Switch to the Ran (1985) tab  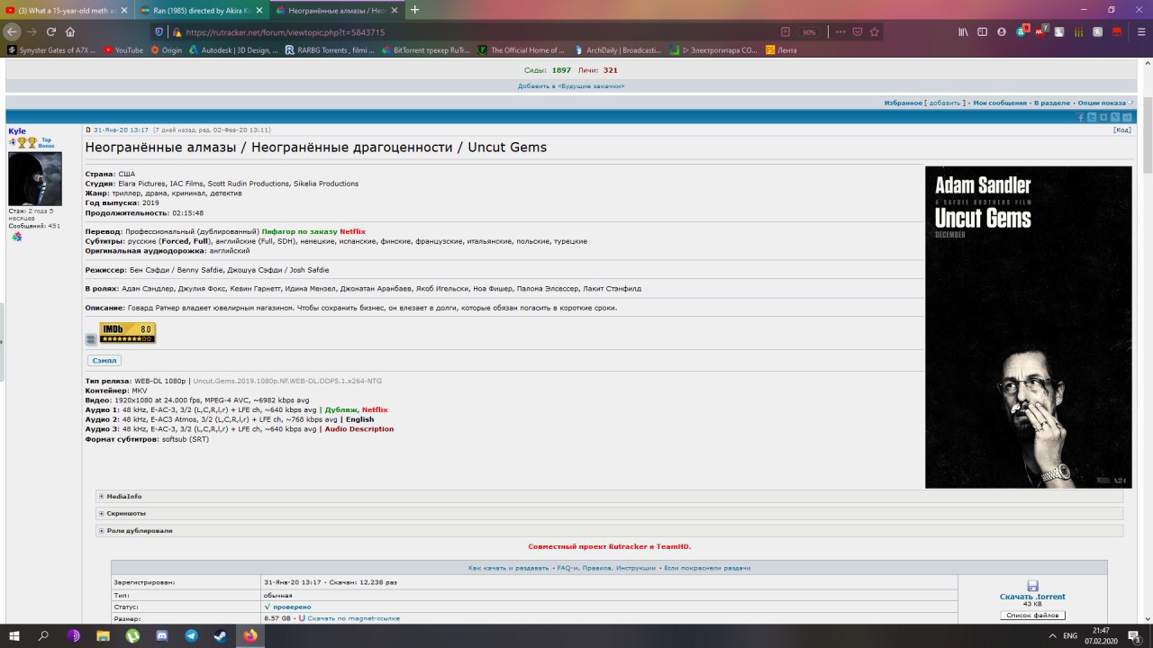coord(201,10)
